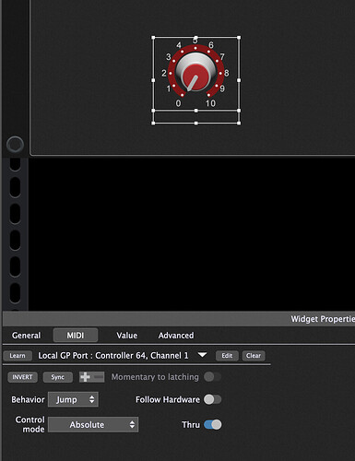This screenshot has width=355, height=461.
Task: Click the Clear button
Action: click(254, 356)
